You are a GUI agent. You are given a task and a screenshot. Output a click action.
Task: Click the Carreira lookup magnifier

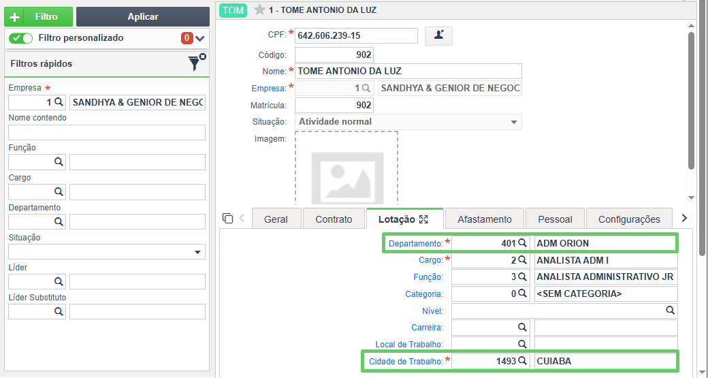(522, 327)
